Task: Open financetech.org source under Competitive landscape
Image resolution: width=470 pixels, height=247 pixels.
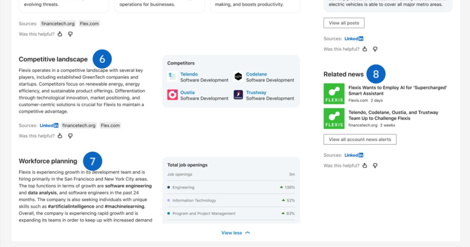Action: point(79,125)
